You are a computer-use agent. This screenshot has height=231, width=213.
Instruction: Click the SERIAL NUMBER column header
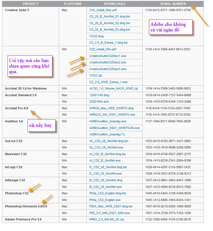tap(173, 4)
